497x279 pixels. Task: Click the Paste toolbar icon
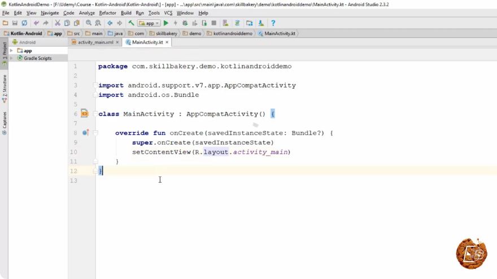tap(77, 23)
